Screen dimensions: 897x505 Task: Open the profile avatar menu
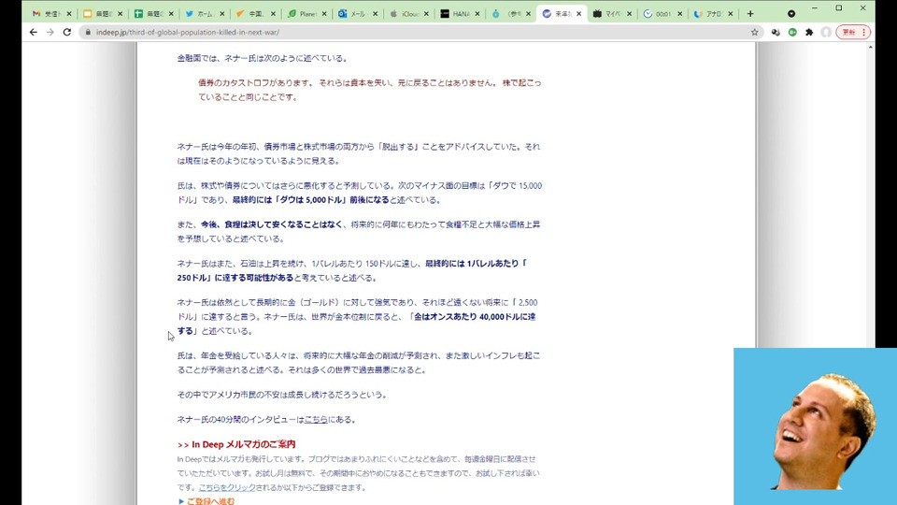(x=825, y=32)
